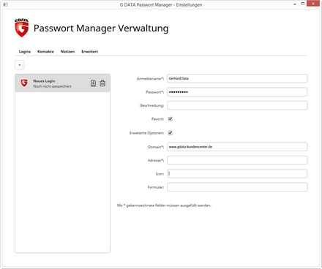Viewport: 322px width, 269px height.
Task: Click the application icon in the title bar
Action: click(x=5, y=4)
